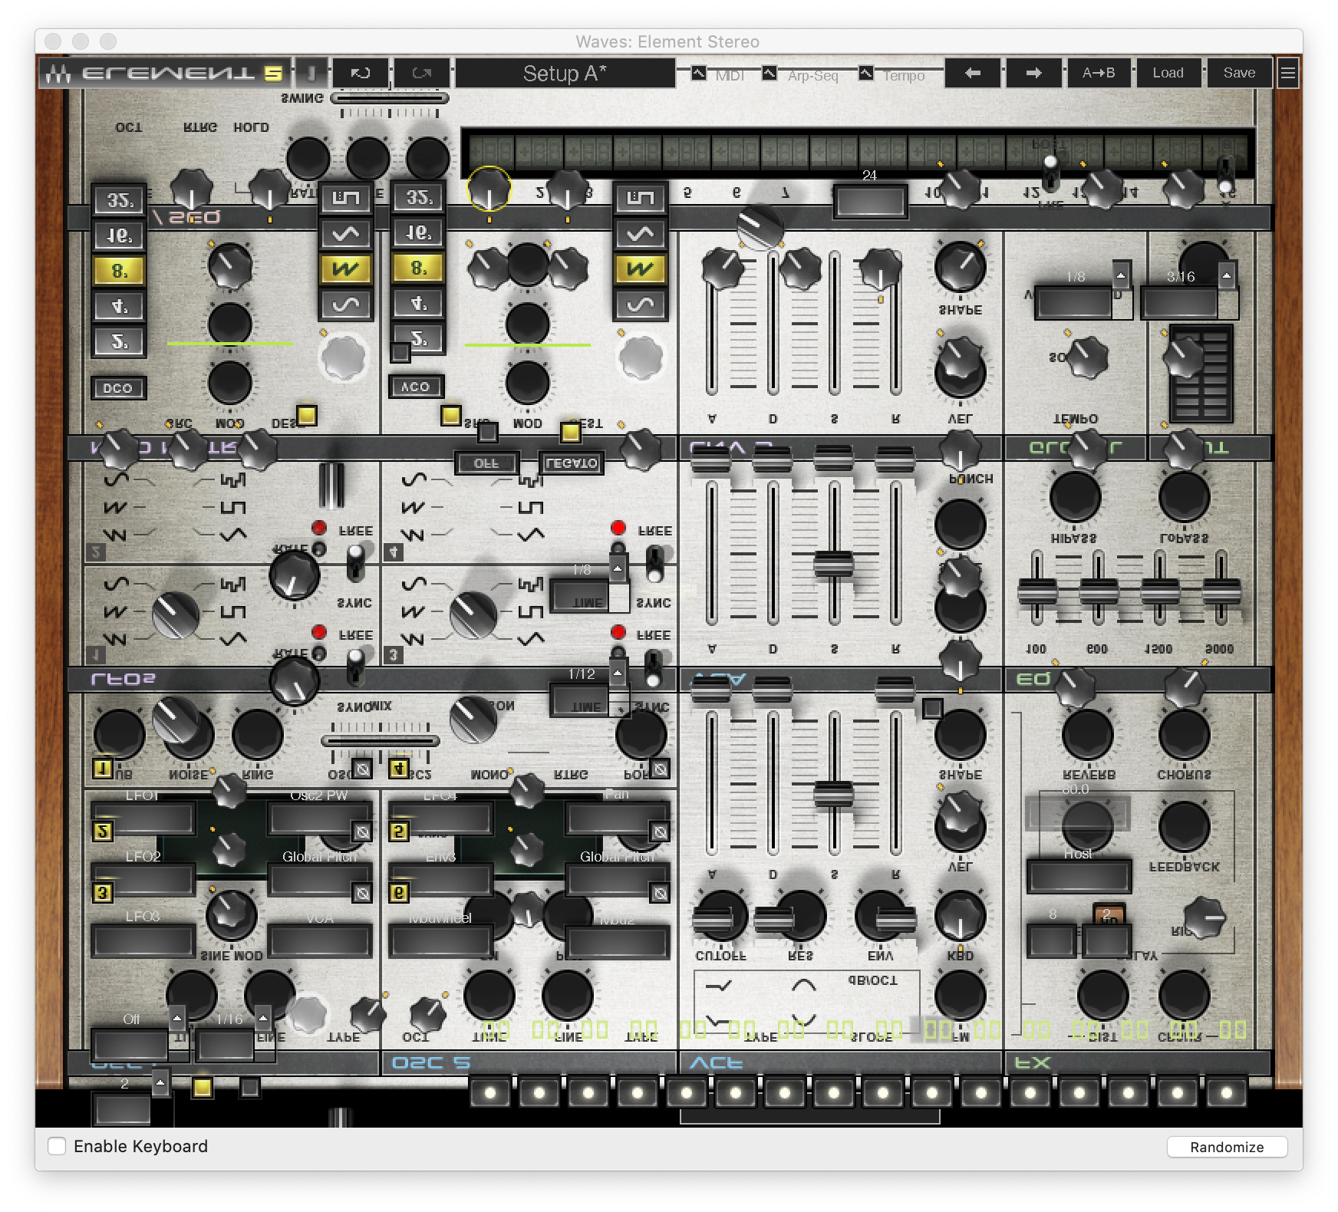Screen dimensions: 1338x1212
Task: Click the undo arrow icon
Action: coord(361,74)
